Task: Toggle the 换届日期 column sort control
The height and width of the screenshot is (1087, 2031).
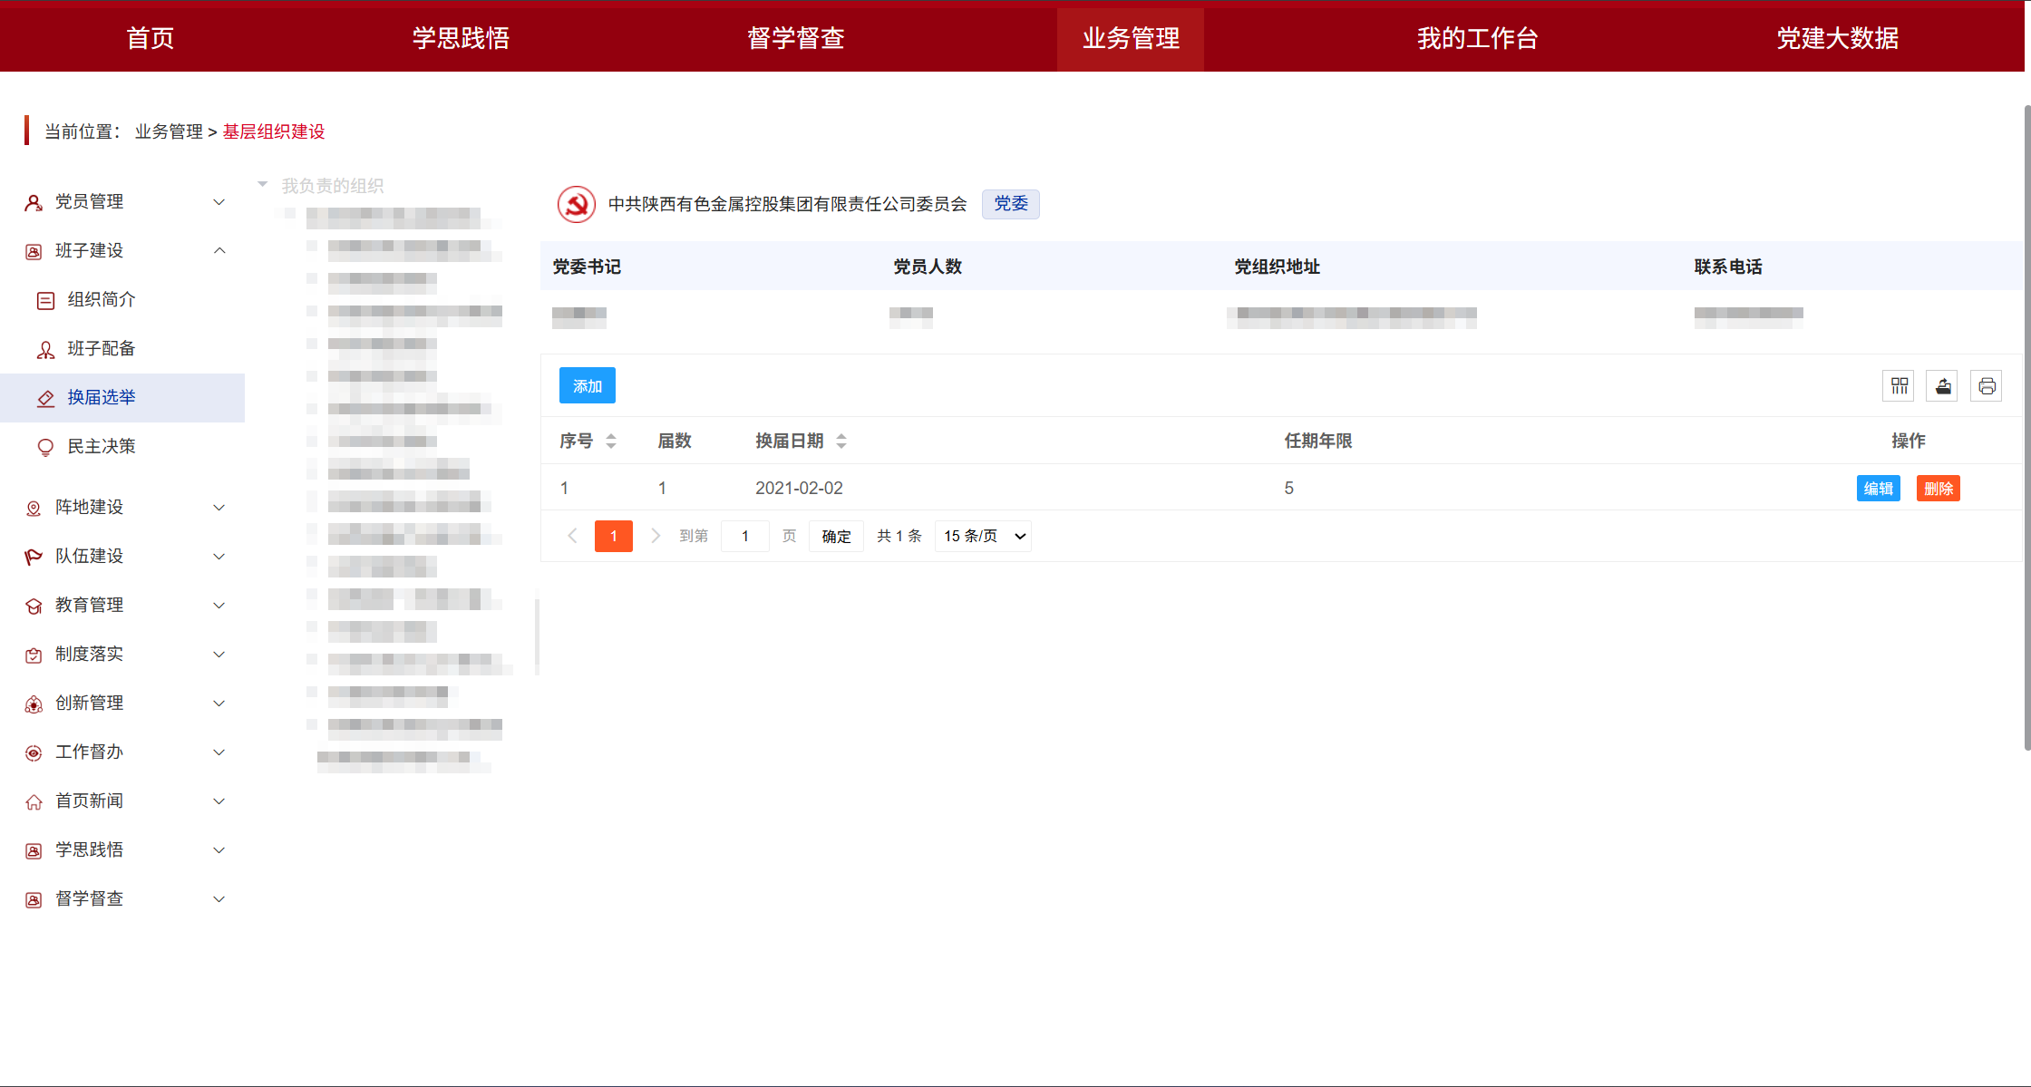Action: 841,441
